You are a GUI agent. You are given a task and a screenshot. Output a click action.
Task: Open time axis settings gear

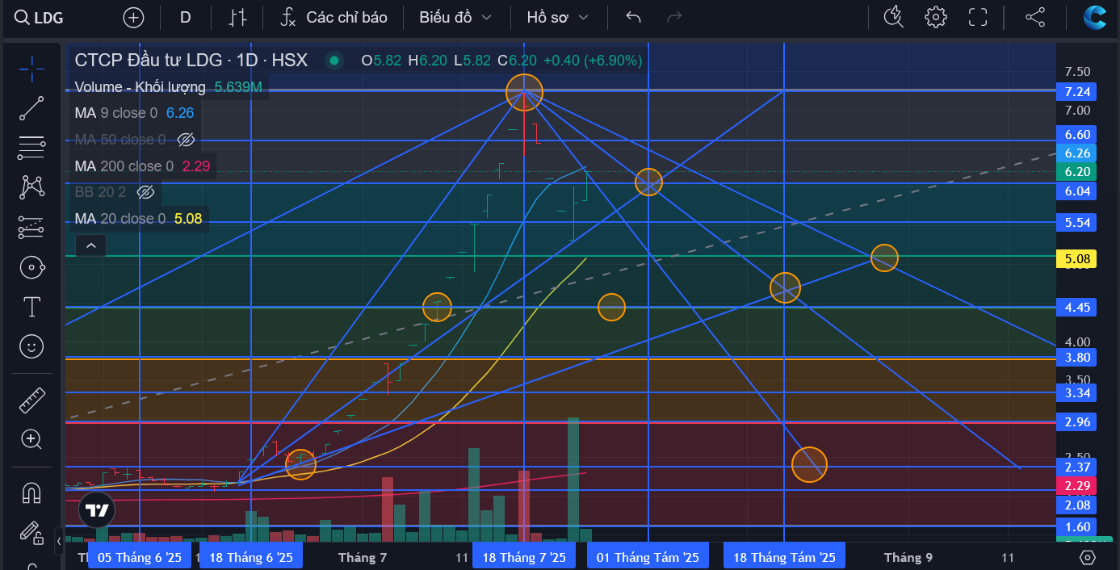pos(1088,557)
